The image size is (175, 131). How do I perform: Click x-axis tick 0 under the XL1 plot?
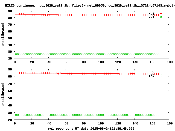click(x=15, y=62)
